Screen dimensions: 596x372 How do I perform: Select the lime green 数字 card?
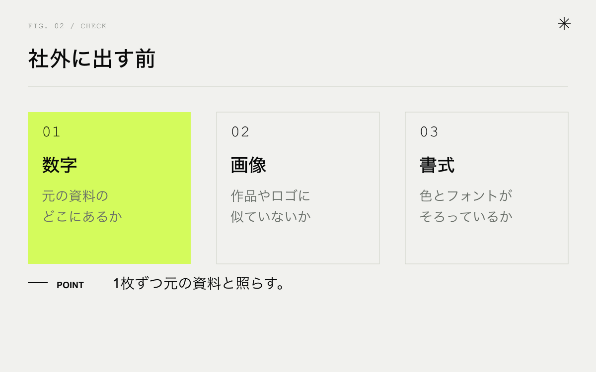pyautogui.click(x=109, y=188)
